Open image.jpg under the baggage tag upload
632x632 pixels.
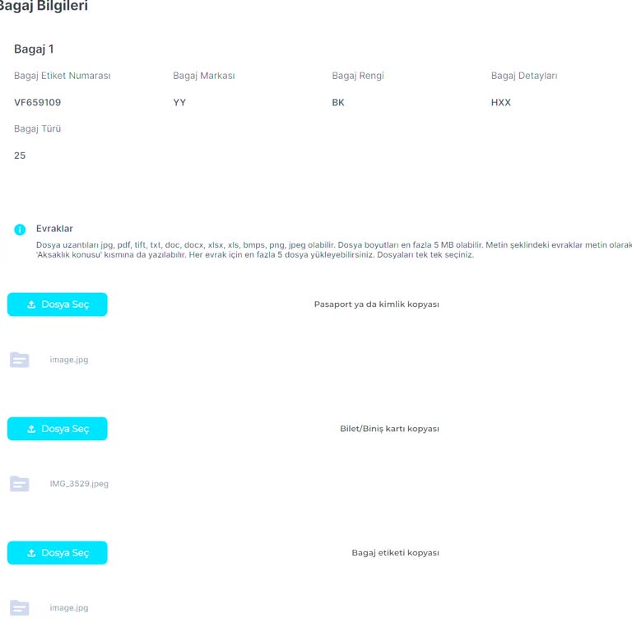(69, 608)
